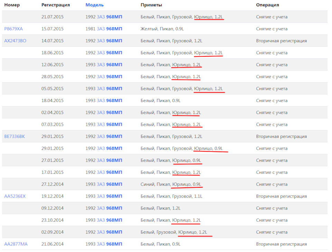Click 'Вторичная регистрация' in AX2473BO row

tap(282, 41)
